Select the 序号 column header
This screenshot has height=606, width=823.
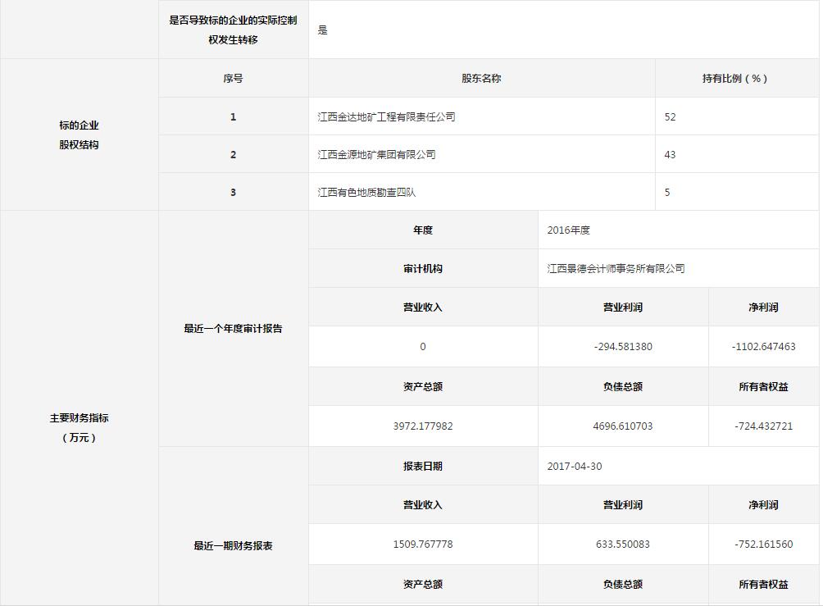click(x=233, y=79)
